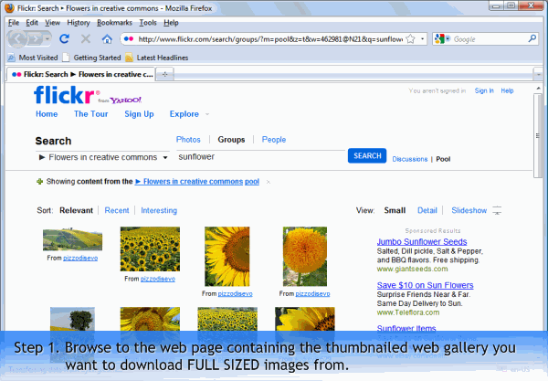Start the Slideshow view
This screenshot has height=381, width=548.
[469, 210]
